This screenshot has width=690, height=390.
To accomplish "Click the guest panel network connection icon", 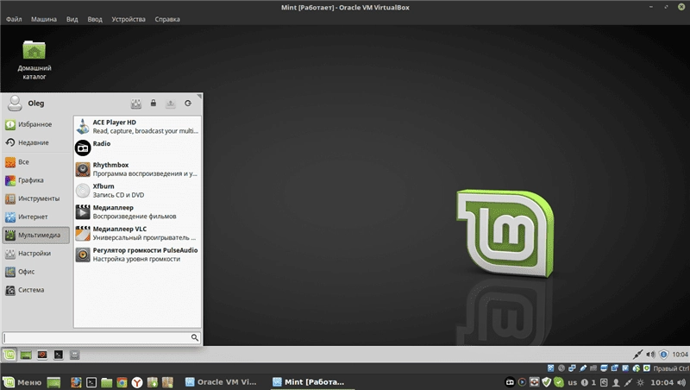I will (x=637, y=355).
